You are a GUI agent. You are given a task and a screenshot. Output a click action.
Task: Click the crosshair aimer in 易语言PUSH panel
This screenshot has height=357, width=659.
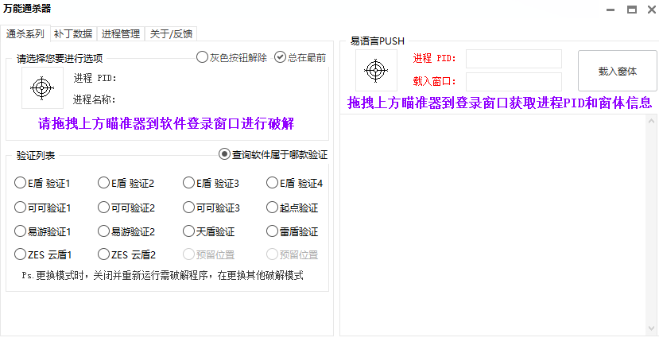coord(376,70)
